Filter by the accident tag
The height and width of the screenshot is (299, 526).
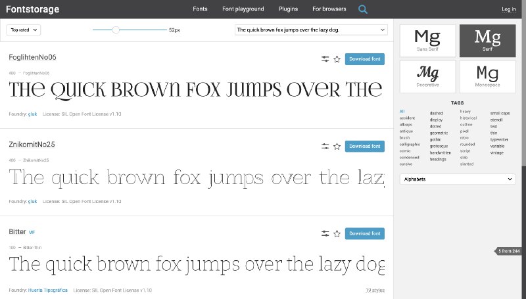point(407,118)
